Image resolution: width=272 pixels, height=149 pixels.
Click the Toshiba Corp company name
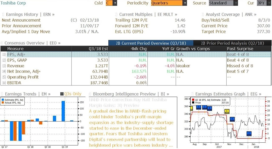pos(13,3)
